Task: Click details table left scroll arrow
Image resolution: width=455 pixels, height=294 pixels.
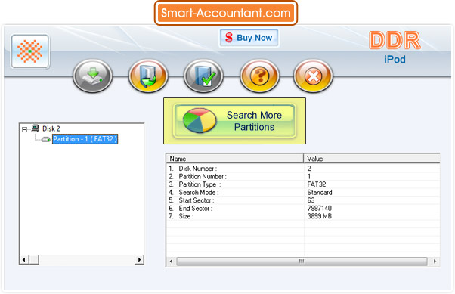Action: click(171, 262)
